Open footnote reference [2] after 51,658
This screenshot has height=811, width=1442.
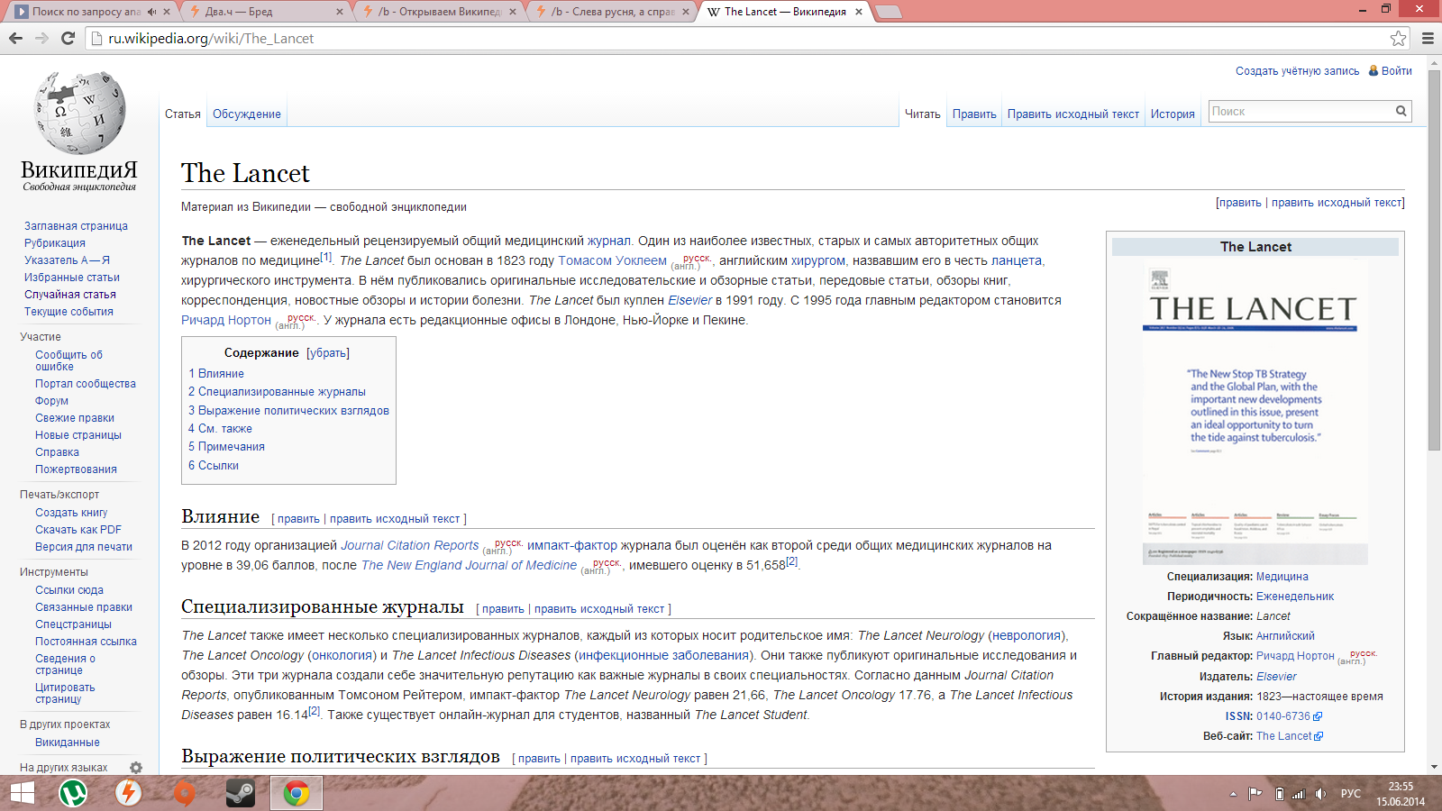[792, 561]
